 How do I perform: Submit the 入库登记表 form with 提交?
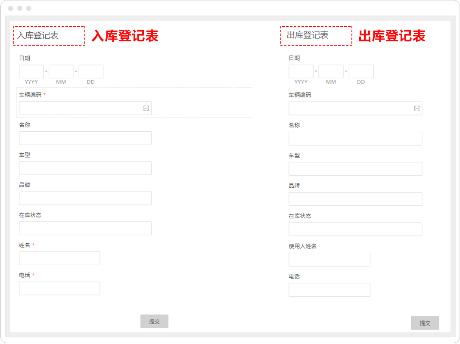coord(154,322)
